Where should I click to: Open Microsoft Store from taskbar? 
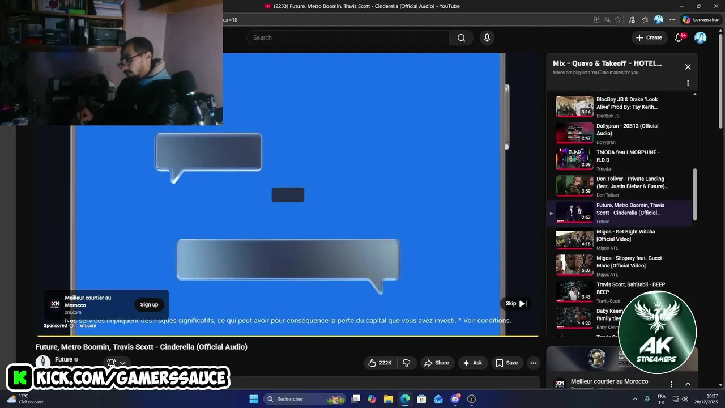421,399
